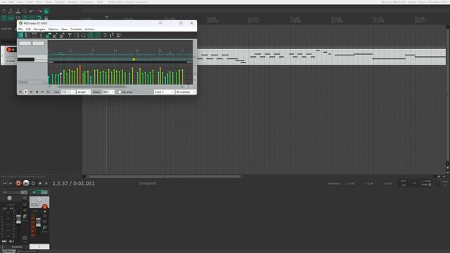Click the dock icon at MIDI toolbar end
This screenshot has height=253, width=450.
pos(118,35)
